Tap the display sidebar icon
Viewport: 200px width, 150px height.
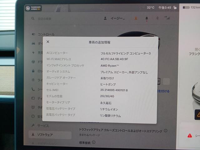pyautogui.click(x=33, y=98)
